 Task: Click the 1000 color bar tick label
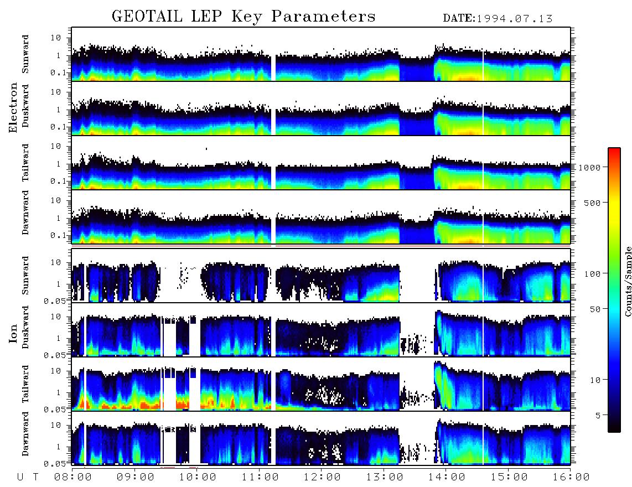589,168
